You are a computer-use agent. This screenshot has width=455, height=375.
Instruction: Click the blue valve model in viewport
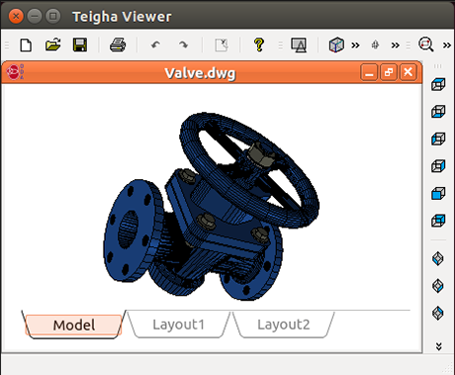point(211,206)
